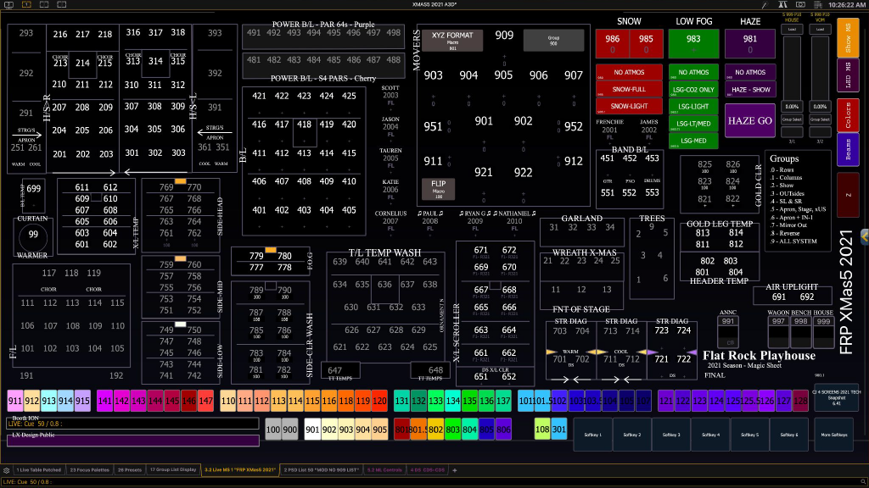Select white color swatch 901

(312, 430)
